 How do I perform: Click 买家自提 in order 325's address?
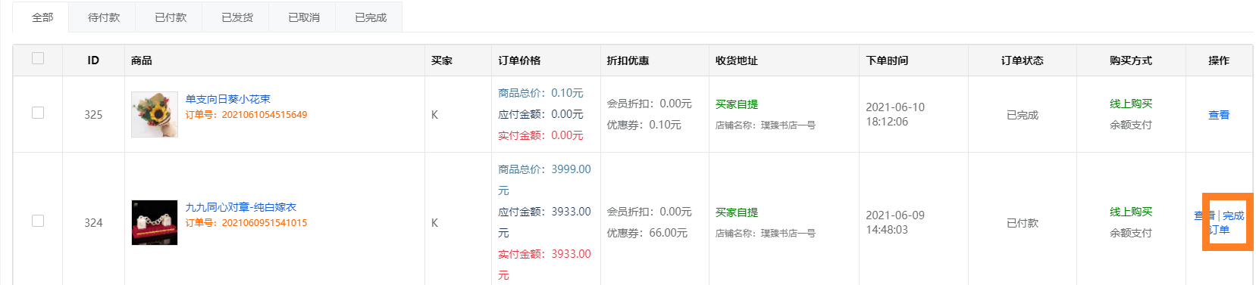[737, 104]
